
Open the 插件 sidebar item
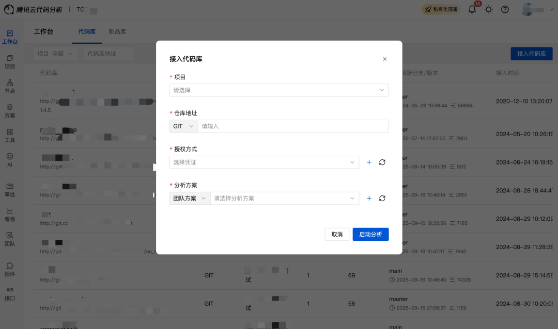tap(10, 270)
